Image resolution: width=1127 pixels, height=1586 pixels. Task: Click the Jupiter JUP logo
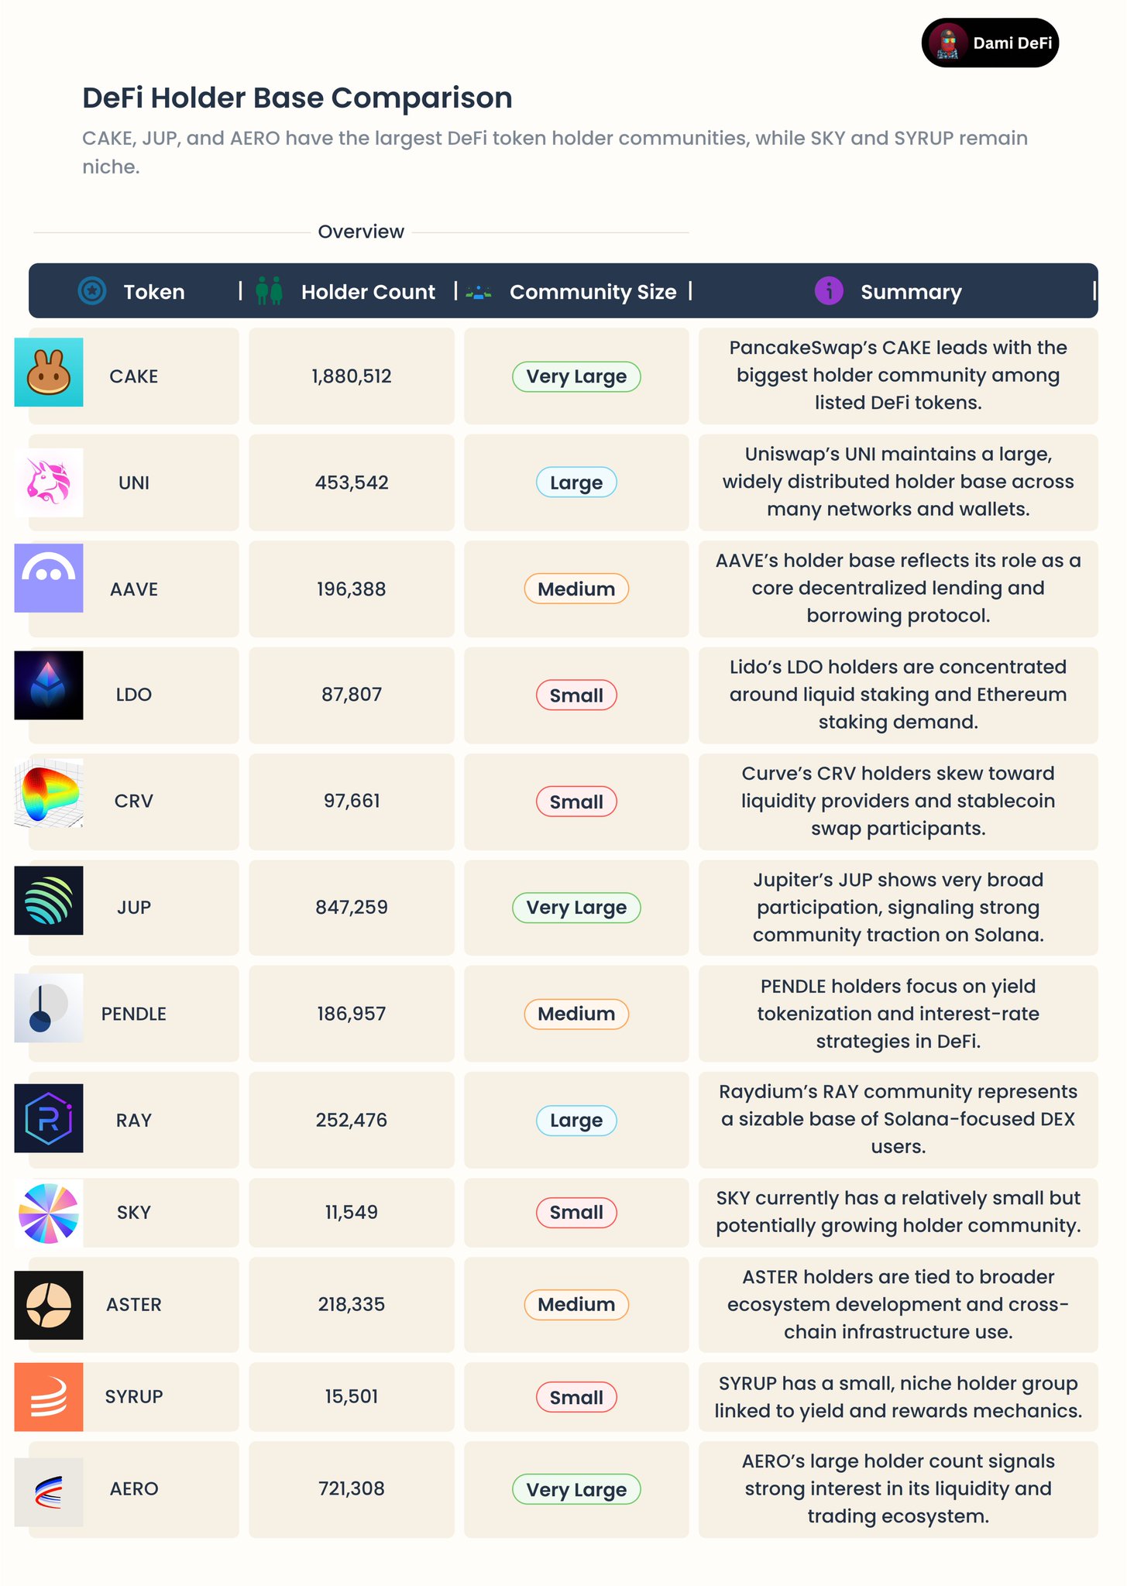(49, 900)
